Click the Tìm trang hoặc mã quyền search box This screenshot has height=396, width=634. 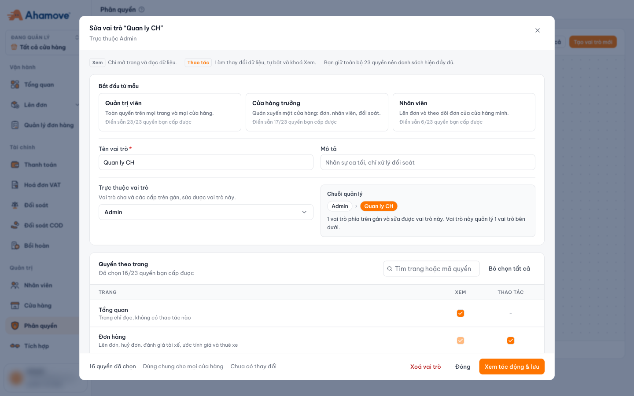pos(431,269)
